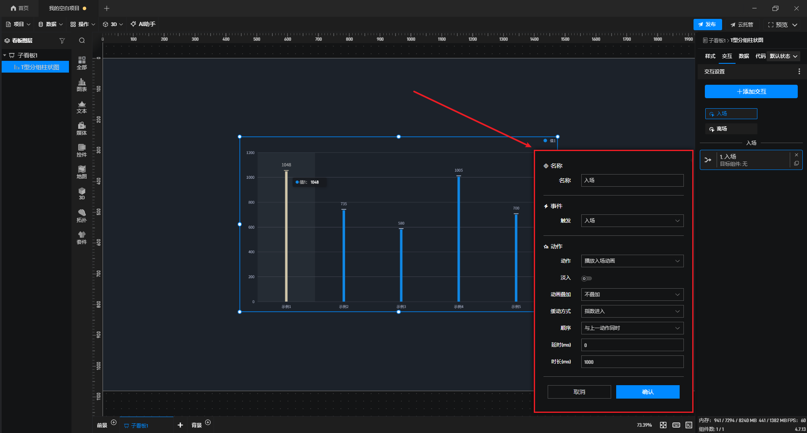
Task: Open the 数据 menu in the top toolbar
Action: pos(50,24)
